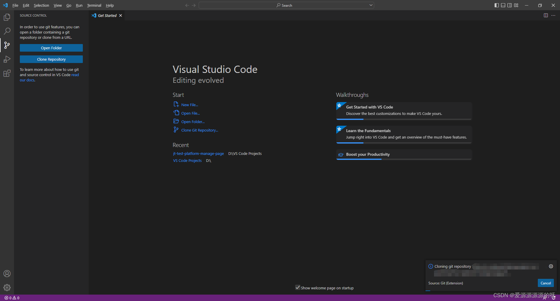The height and width of the screenshot is (301, 560).
Task: Click the Open Folder icon under Start
Action: click(x=176, y=121)
